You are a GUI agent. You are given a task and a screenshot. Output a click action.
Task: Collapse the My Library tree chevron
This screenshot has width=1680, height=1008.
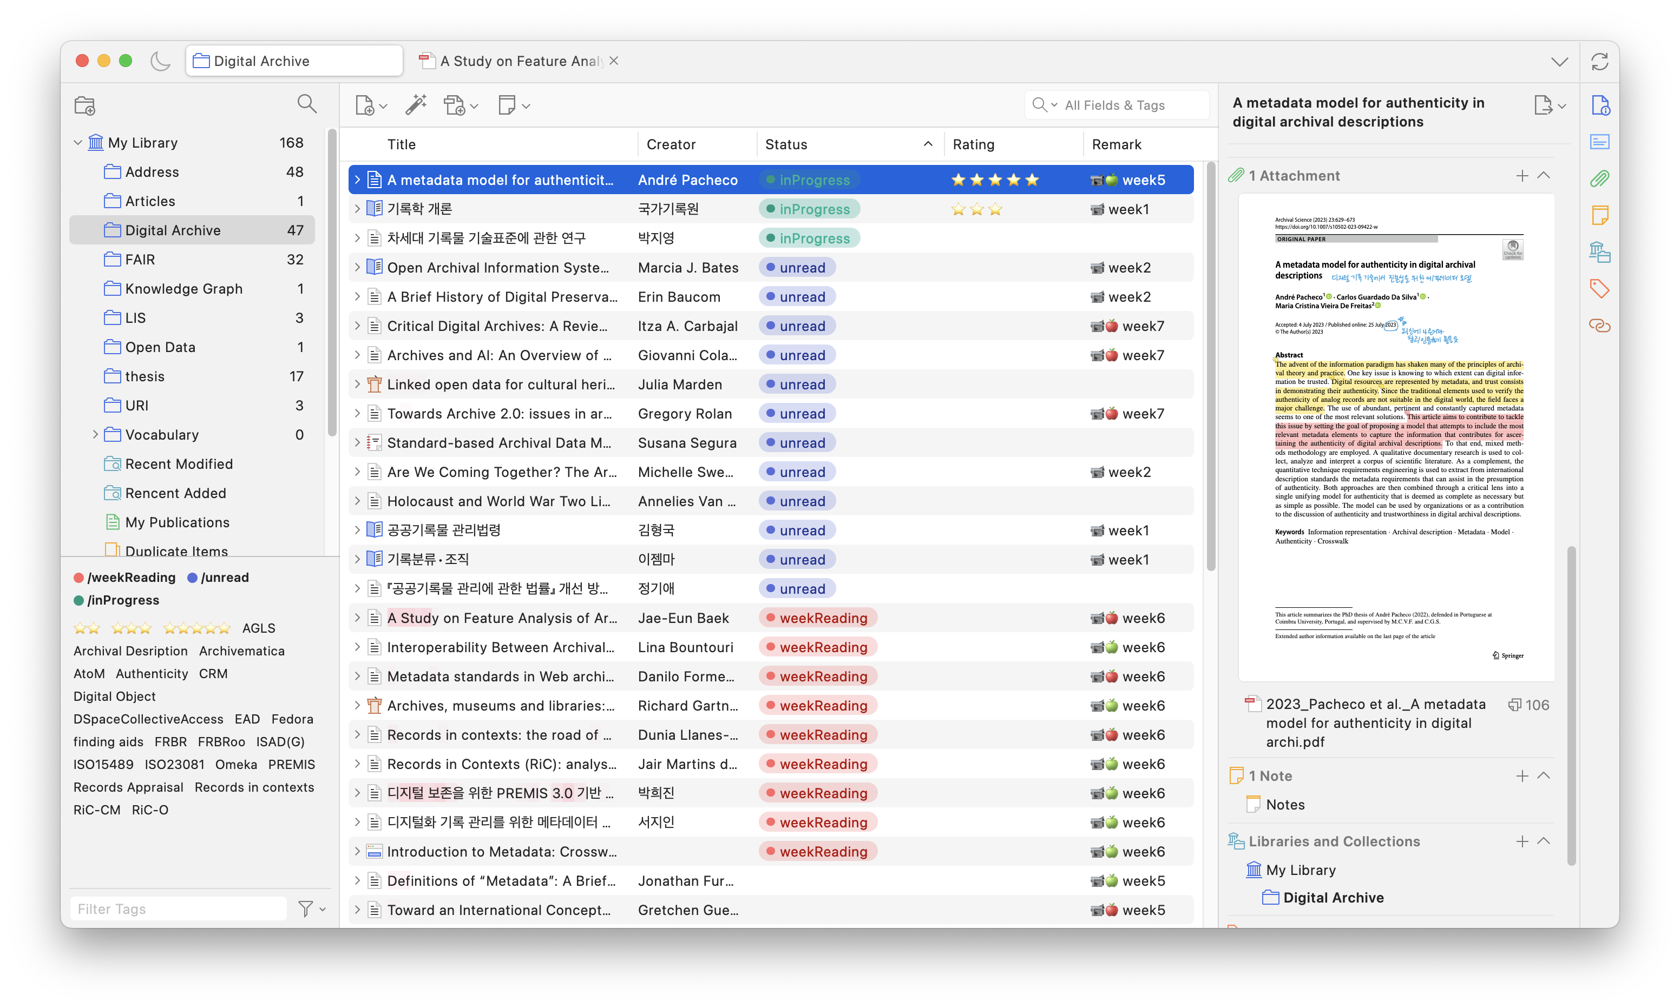(x=78, y=143)
